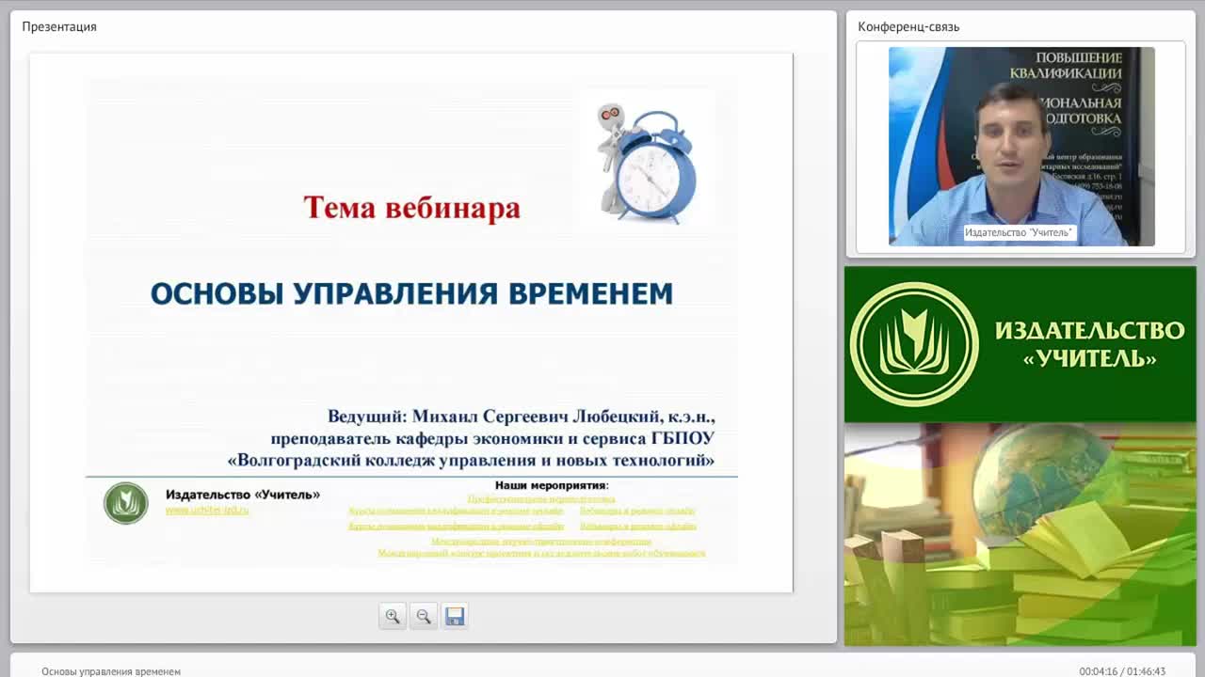Click the bottom title Основы управления временем
The width and height of the screenshot is (1205, 677).
click(111, 671)
